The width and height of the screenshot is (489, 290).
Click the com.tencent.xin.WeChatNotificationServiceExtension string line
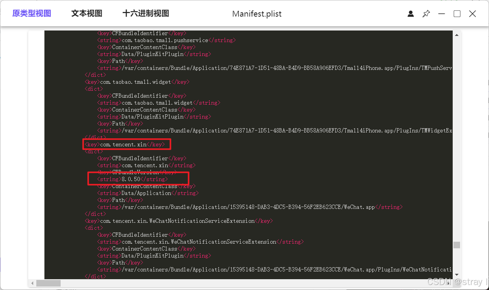200,242
